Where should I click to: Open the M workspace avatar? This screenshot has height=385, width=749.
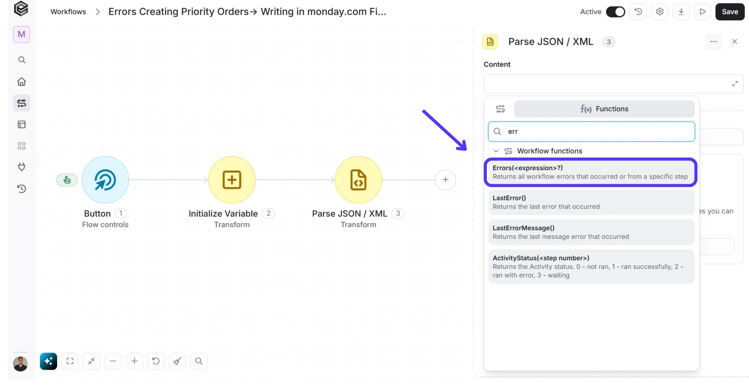coord(21,34)
